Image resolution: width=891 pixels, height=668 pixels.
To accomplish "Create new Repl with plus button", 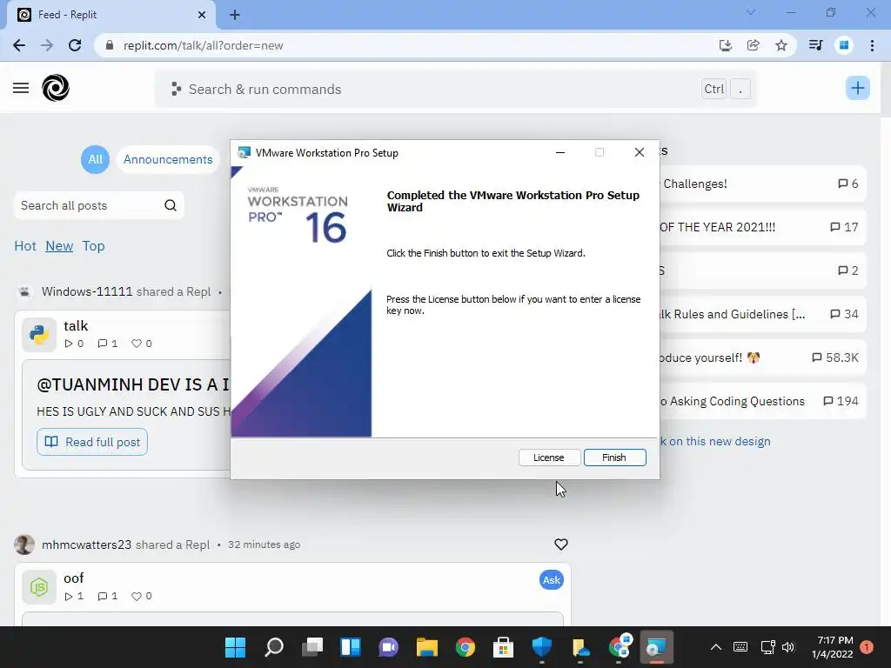I will point(857,88).
